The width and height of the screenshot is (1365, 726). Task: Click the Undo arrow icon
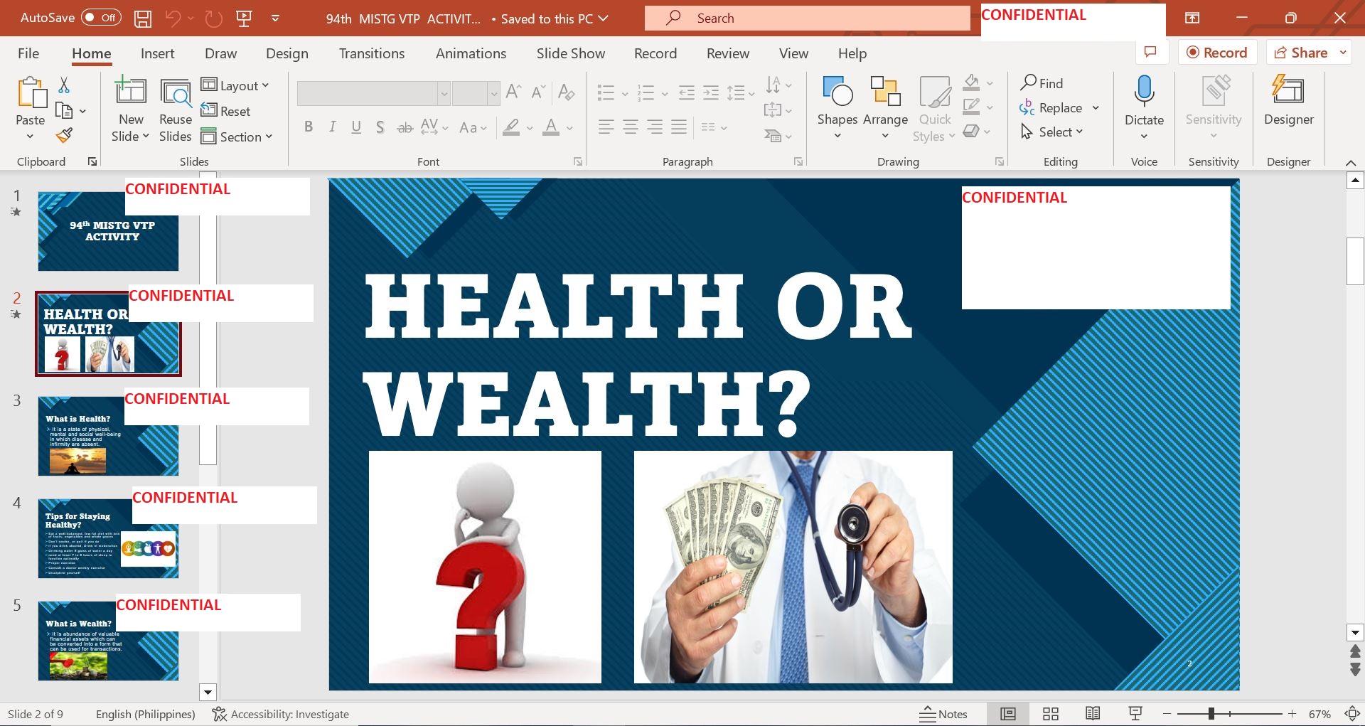pyautogui.click(x=173, y=18)
